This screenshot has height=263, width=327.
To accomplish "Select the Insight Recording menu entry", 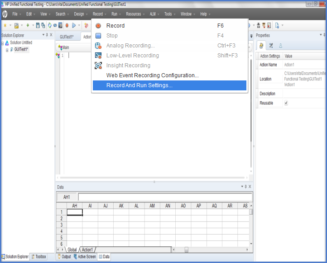I will click(x=169, y=66).
